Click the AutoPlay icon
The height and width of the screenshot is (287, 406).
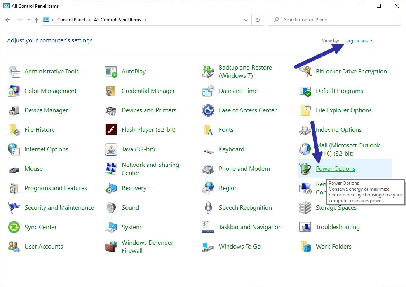(111, 72)
